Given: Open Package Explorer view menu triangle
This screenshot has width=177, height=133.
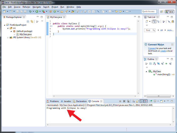Looking at the screenshot, I should pos(42,21).
